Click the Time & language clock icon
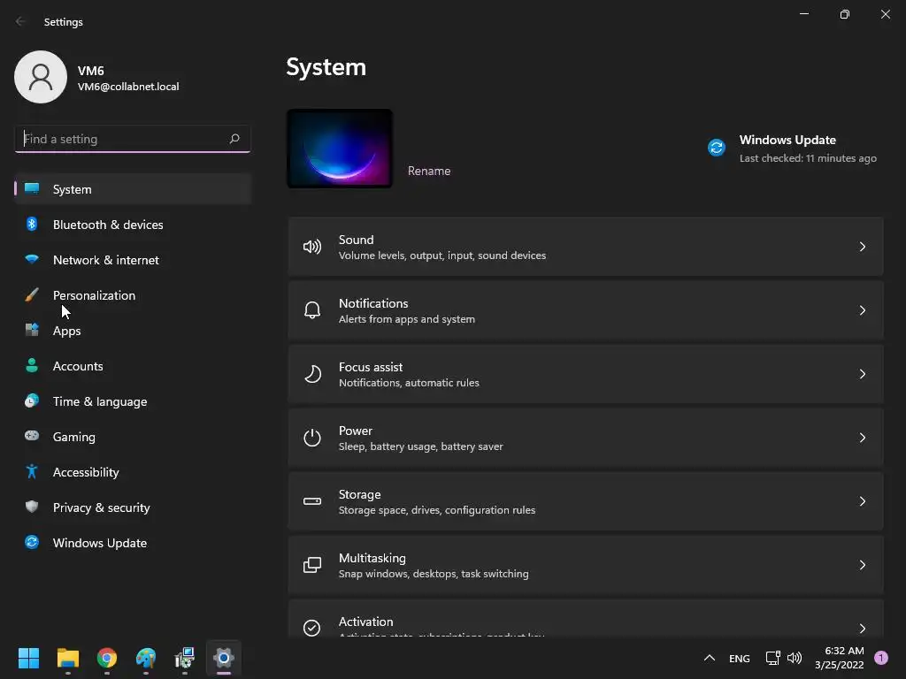The image size is (906, 679). coord(32,401)
